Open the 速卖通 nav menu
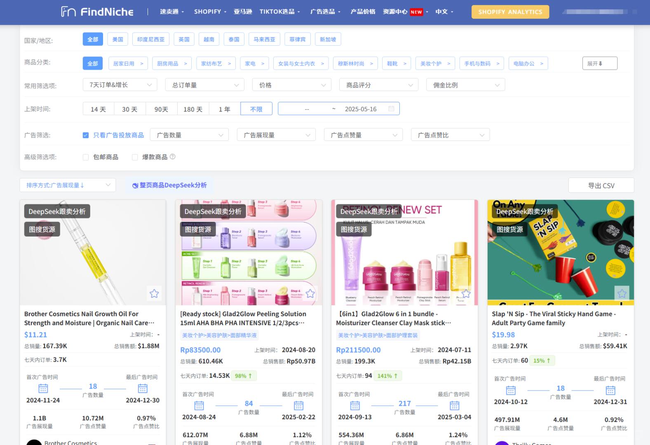650x445 pixels. point(172,12)
